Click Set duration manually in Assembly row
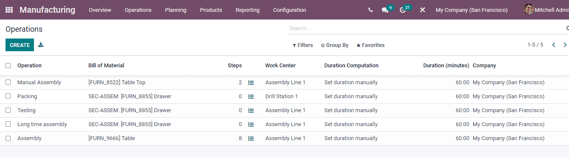 point(351,138)
